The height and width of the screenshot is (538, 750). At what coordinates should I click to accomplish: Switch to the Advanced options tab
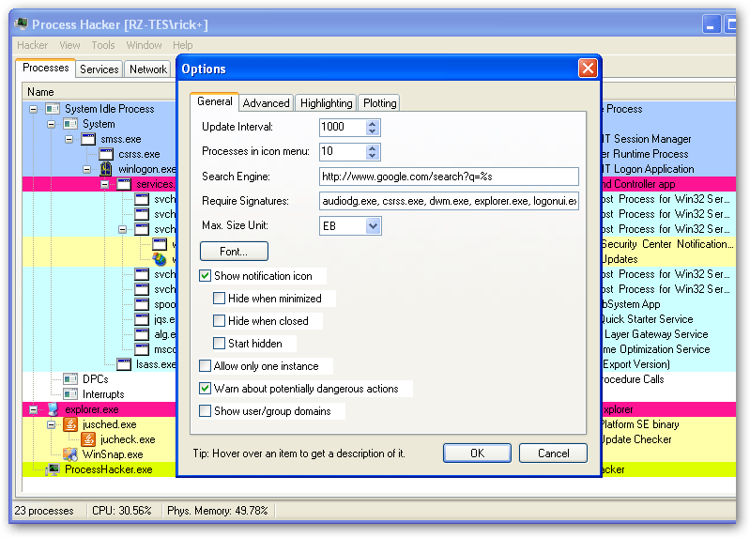point(266,103)
